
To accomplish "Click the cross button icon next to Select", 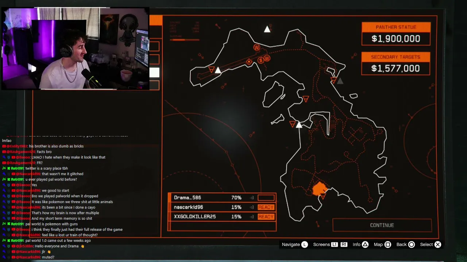I will coord(438,245).
